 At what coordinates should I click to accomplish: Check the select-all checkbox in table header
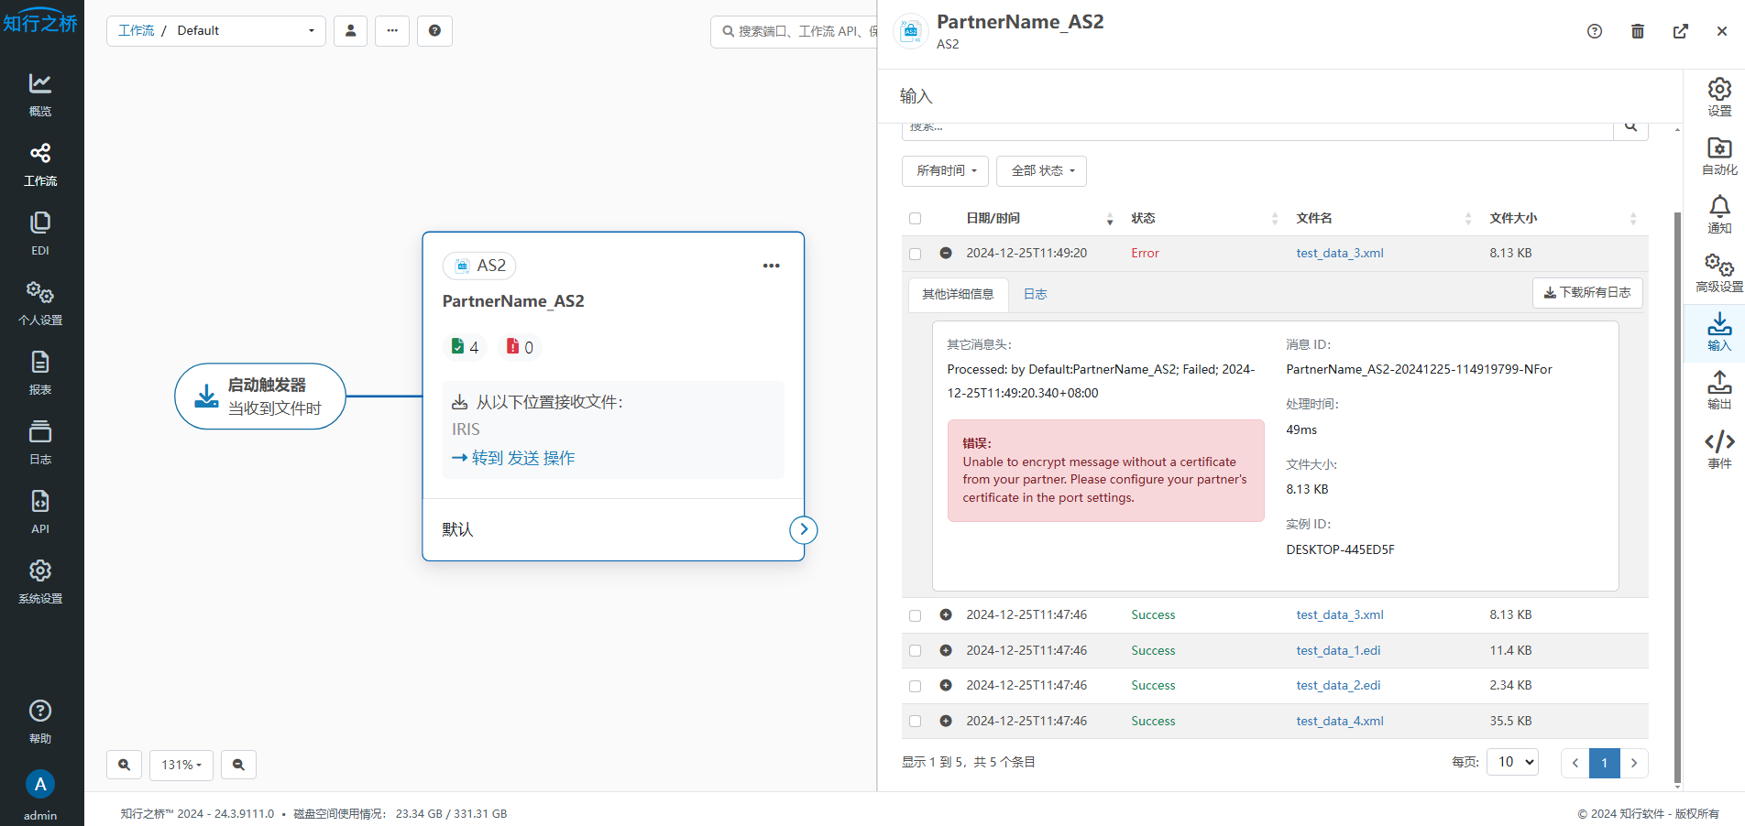(x=915, y=219)
